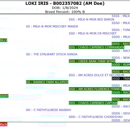130x127 pixels.
Task: Open DDD C Faithfulness Chodeshah record
Action: pyautogui.click(x=96, y=117)
